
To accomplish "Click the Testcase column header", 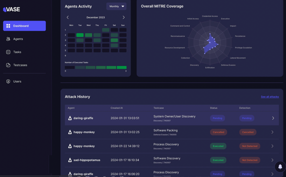I will point(159,108).
